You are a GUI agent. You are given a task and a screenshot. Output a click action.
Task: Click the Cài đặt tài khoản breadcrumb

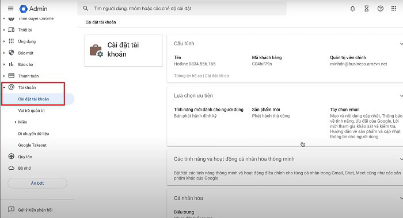pyautogui.click(x=101, y=22)
